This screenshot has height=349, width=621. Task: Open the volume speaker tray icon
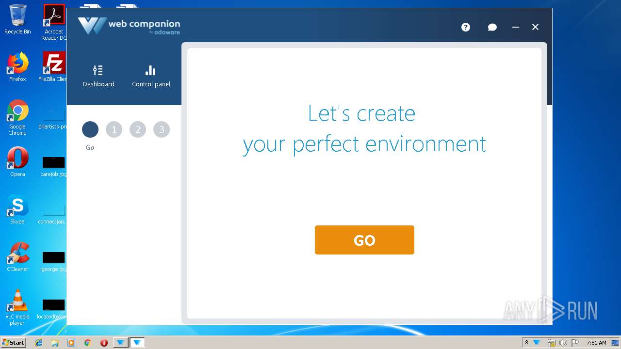[563, 343]
